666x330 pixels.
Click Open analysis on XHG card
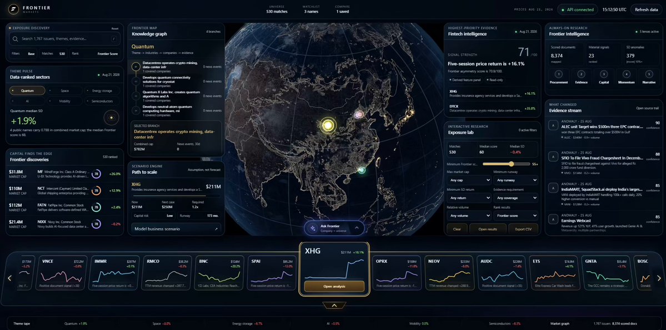pos(334,286)
